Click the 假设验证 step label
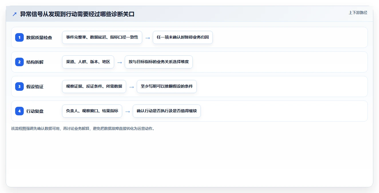The image size is (379, 193). (35, 87)
